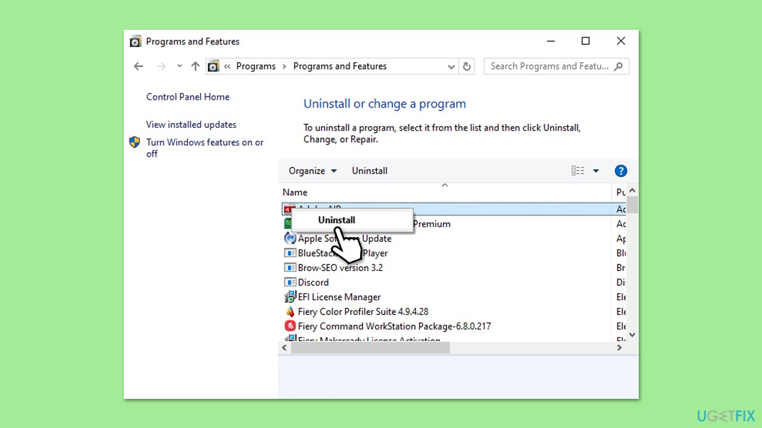This screenshot has height=428, width=762.
Task: Click the Programs breadcrumb in address bar
Action: click(x=256, y=66)
